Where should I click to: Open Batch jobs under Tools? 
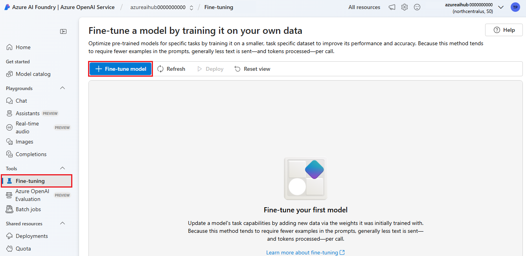click(28, 209)
